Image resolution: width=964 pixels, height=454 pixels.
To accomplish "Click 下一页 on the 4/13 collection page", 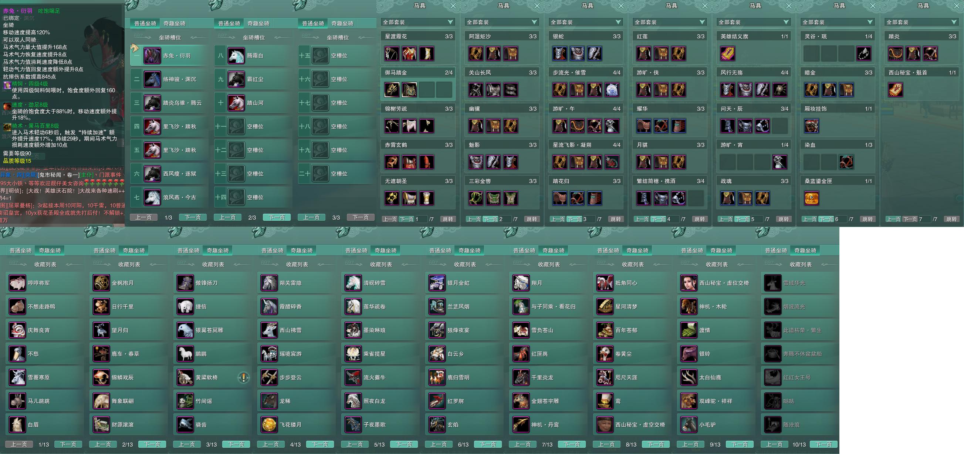I will 320,444.
